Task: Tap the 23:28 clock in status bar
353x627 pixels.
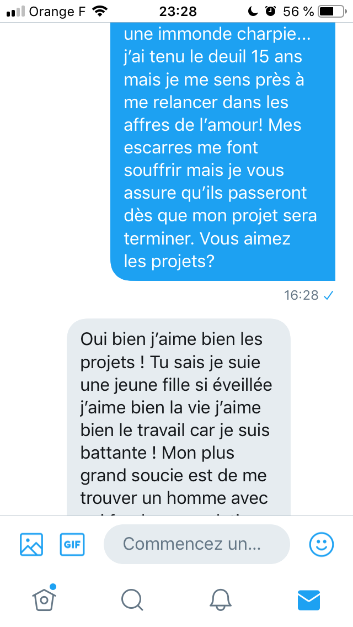Action: click(178, 12)
